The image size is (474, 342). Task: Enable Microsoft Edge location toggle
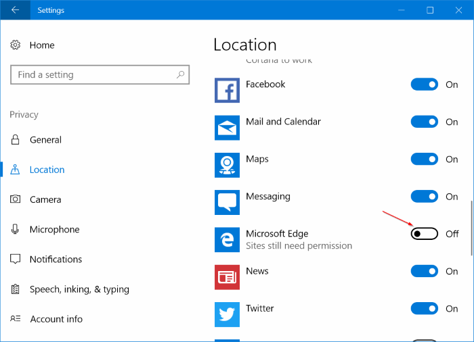coord(424,234)
